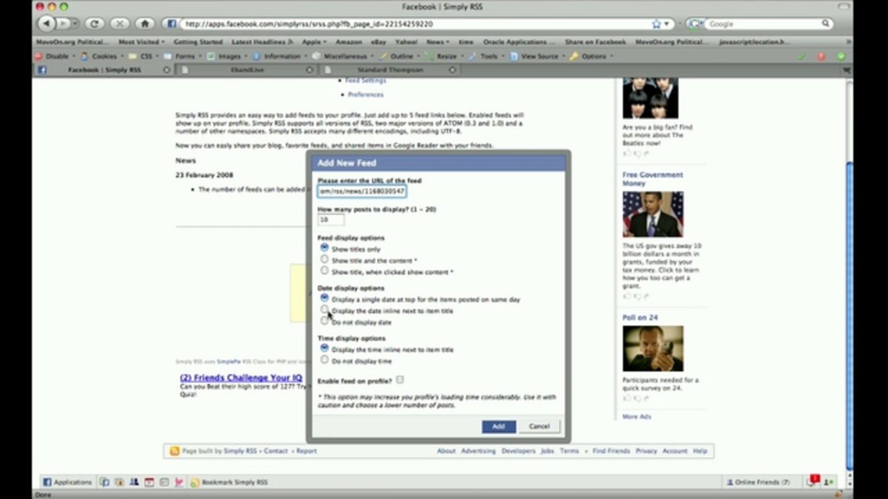The height and width of the screenshot is (499, 888).
Task: Check 'Enable feed on profile' checkbox
Action: coord(400,380)
